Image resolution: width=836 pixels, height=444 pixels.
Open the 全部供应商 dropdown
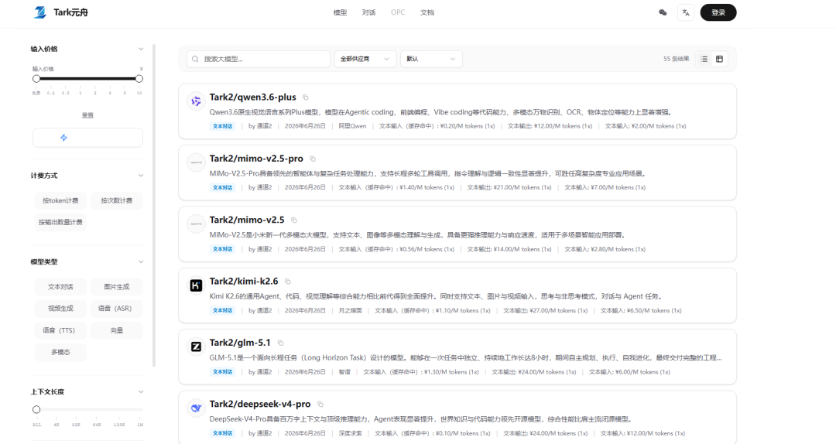(365, 59)
